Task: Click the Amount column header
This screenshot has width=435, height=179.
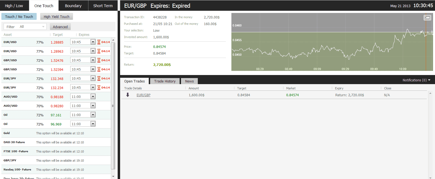Action: click(x=194, y=88)
